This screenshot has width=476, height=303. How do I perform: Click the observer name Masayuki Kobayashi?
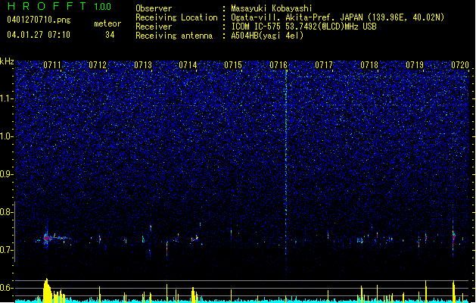tap(272, 8)
